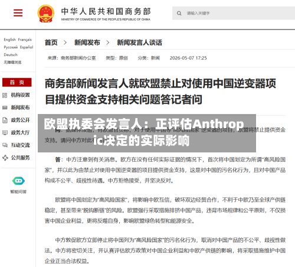Switch language to Español
The height and width of the screenshot is (267, 295).
pyautogui.click(x=27, y=47)
